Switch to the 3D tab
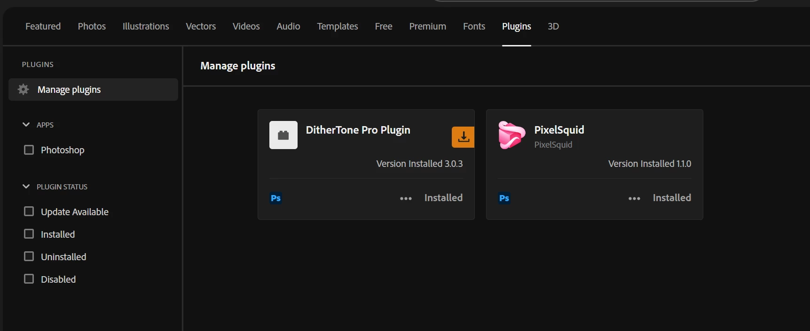The image size is (810, 331). point(553,26)
